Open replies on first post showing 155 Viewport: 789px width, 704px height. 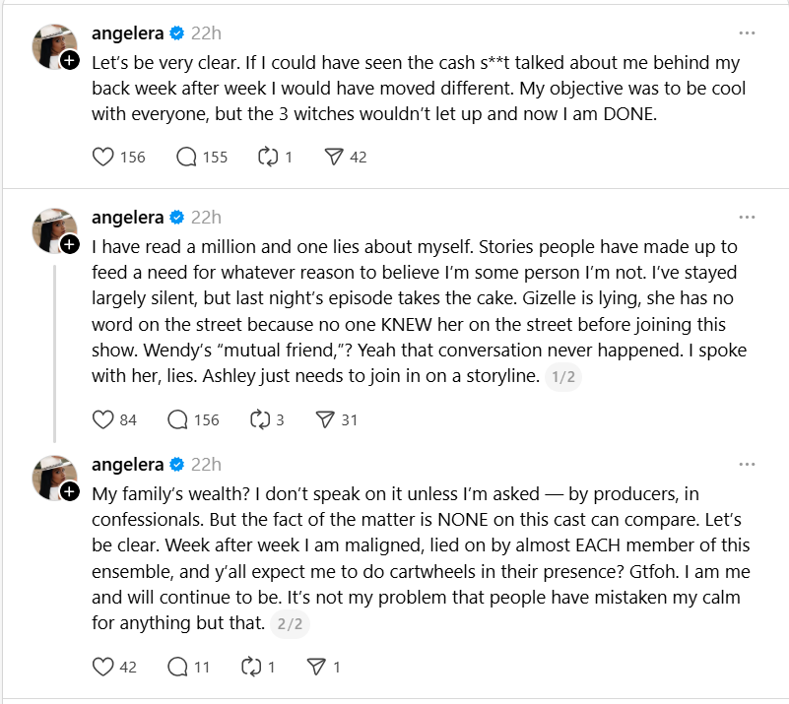pyautogui.click(x=187, y=157)
